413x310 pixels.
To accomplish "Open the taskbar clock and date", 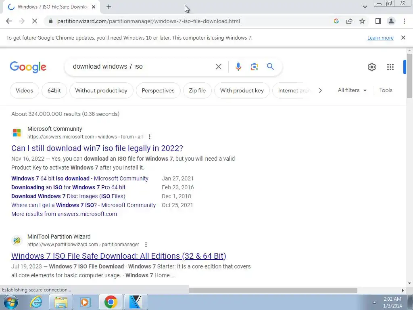I will coord(392,302).
